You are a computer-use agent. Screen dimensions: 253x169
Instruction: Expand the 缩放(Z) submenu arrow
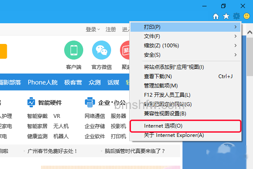[236, 46]
